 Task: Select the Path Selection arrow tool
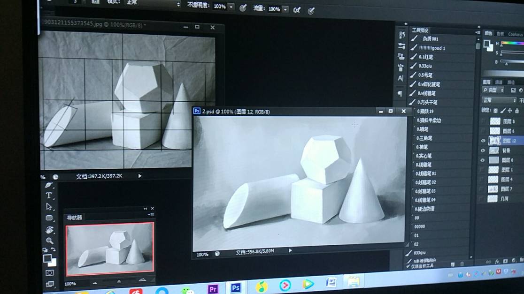[49, 207]
